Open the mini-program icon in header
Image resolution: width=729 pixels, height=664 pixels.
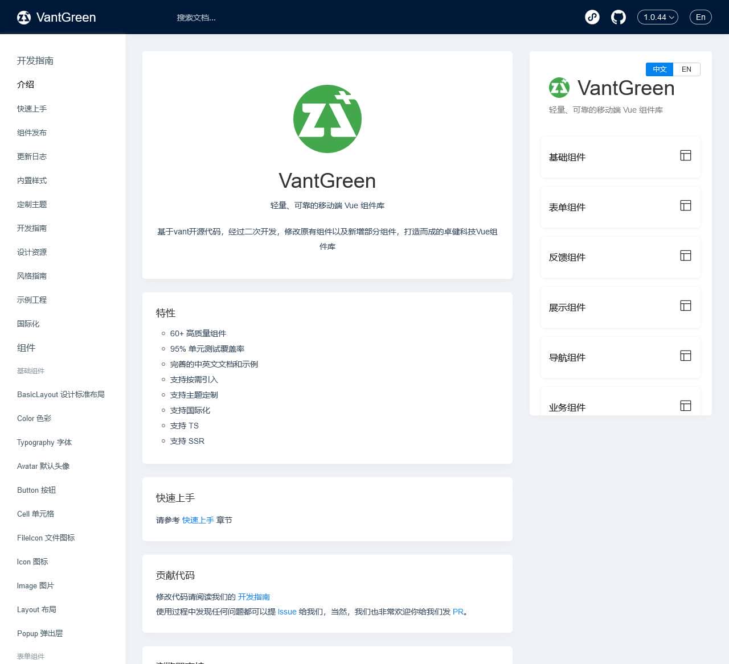[592, 18]
